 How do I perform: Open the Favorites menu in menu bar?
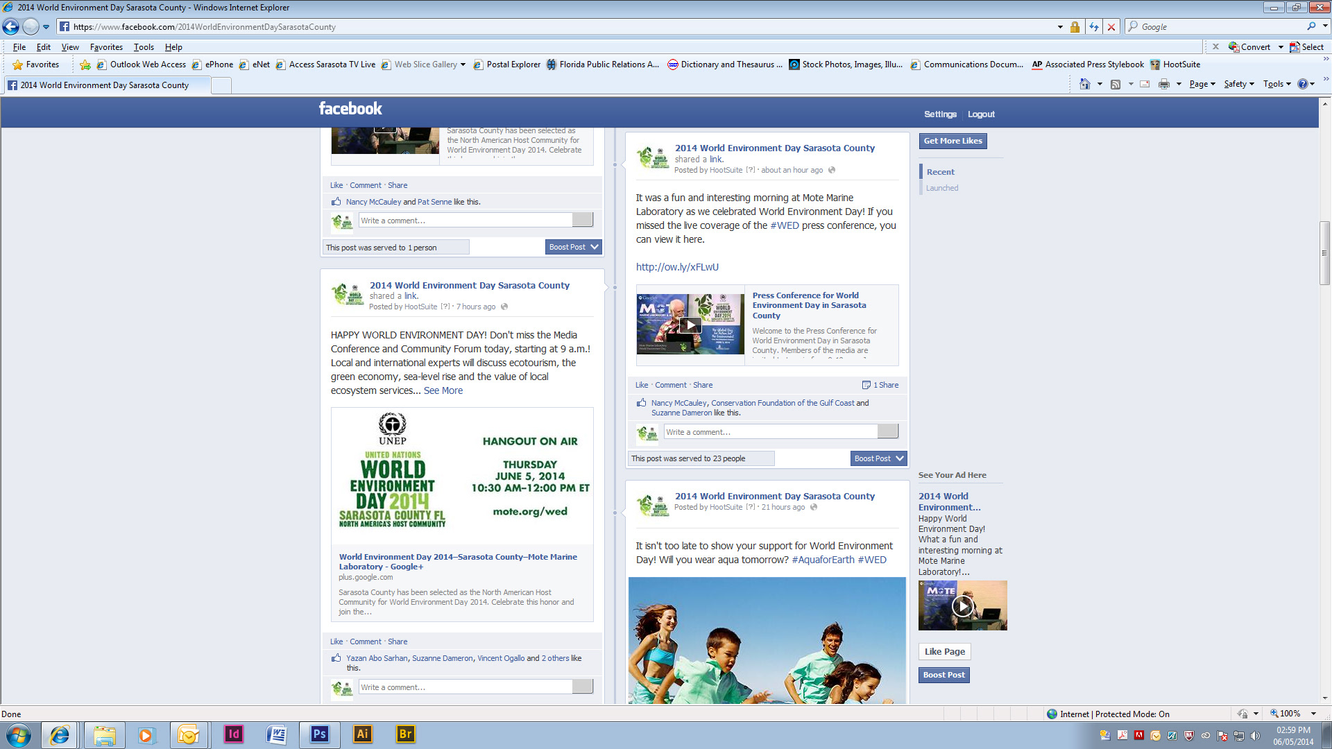(x=106, y=47)
